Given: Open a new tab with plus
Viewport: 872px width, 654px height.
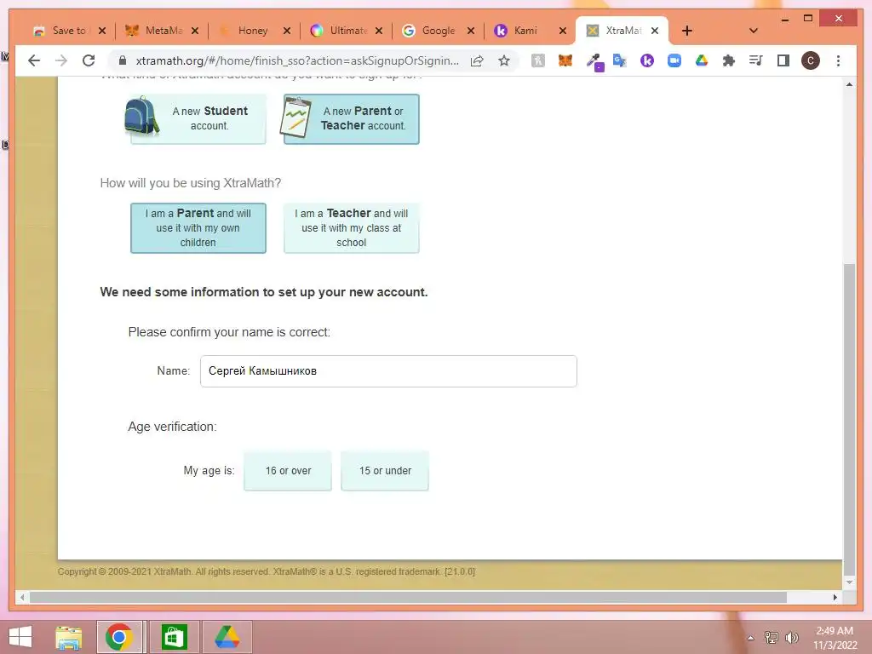Looking at the screenshot, I should [x=687, y=31].
